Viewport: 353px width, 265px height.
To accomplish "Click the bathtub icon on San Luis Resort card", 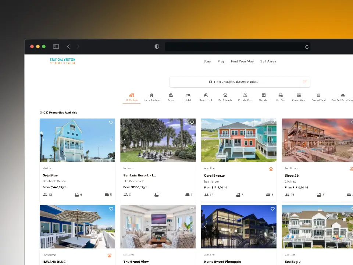I will (157, 195).
